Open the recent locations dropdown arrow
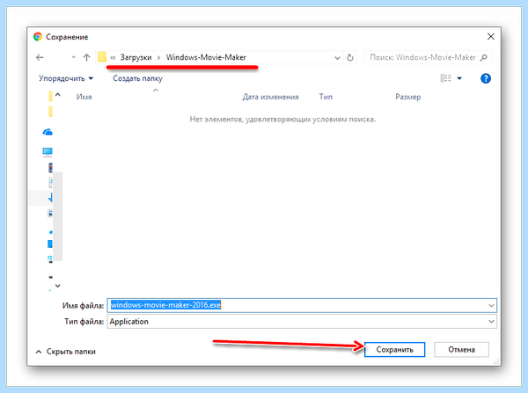 (x=74, y=57)
